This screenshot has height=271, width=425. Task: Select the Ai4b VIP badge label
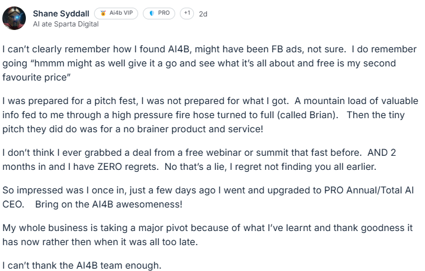click(x=121, y=14)
